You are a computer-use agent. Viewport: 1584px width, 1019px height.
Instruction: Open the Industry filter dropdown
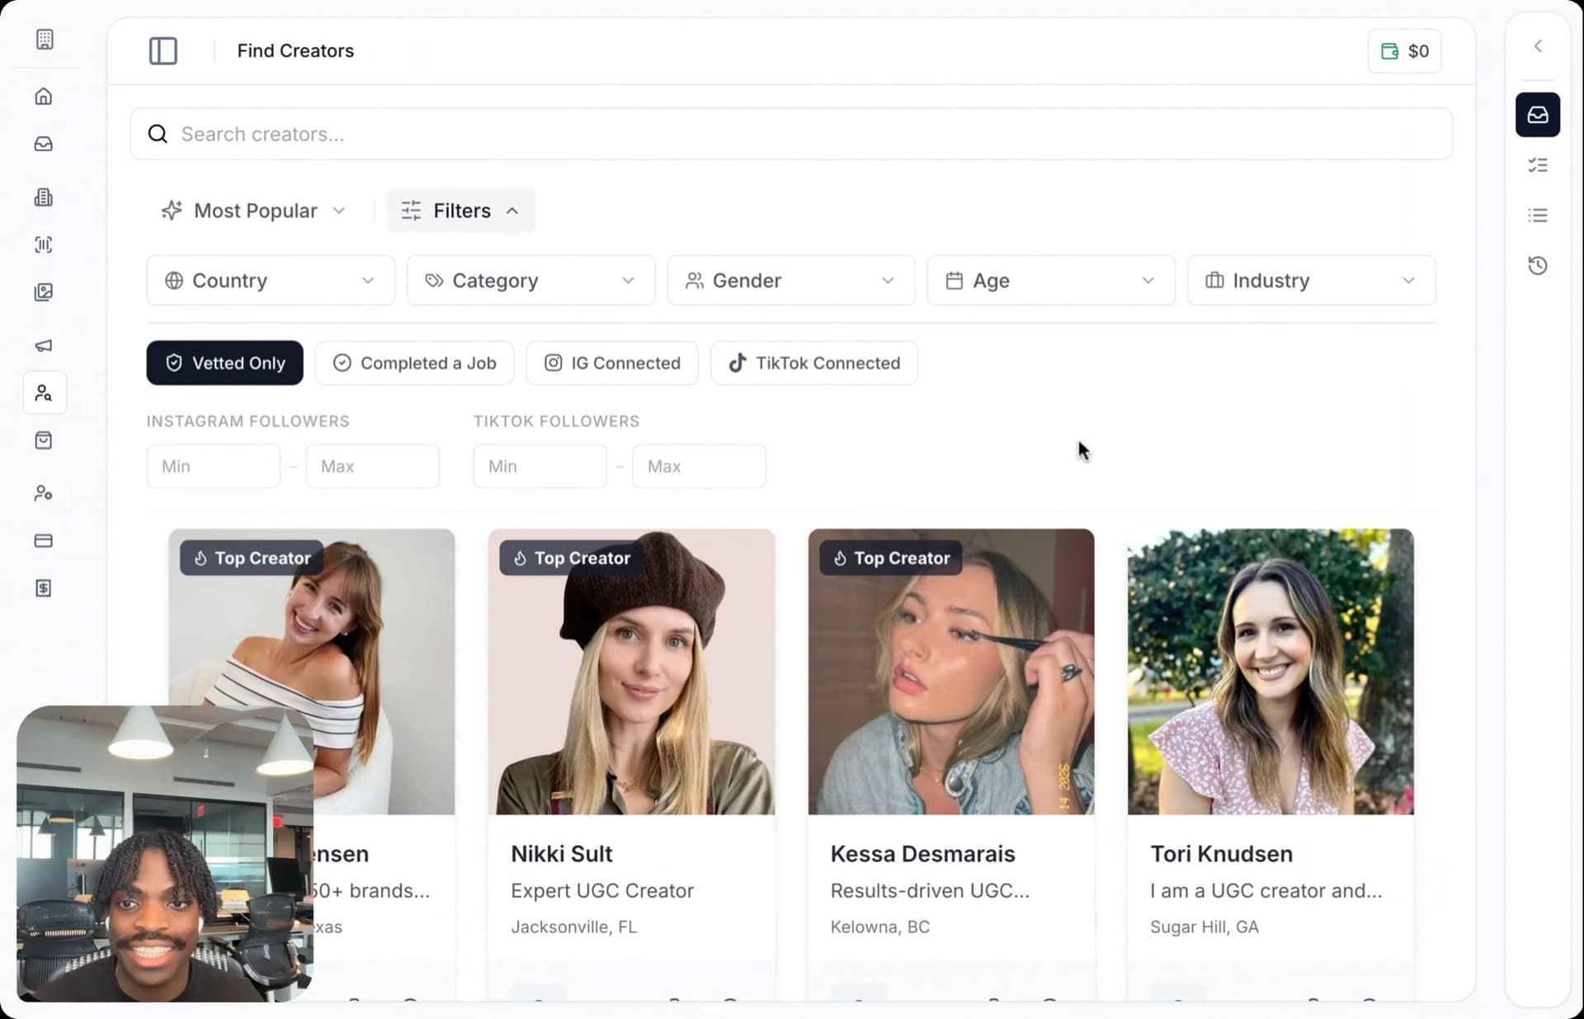point(1311,281)
